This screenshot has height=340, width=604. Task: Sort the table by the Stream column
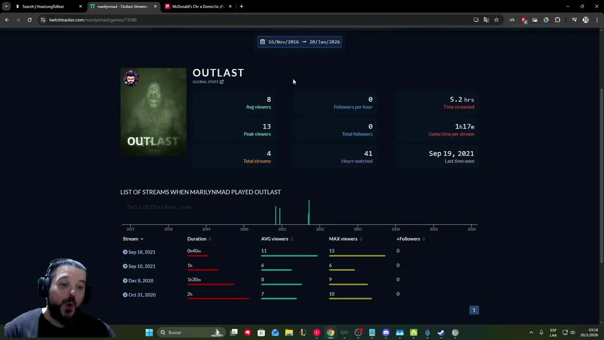tap(133, 239)
